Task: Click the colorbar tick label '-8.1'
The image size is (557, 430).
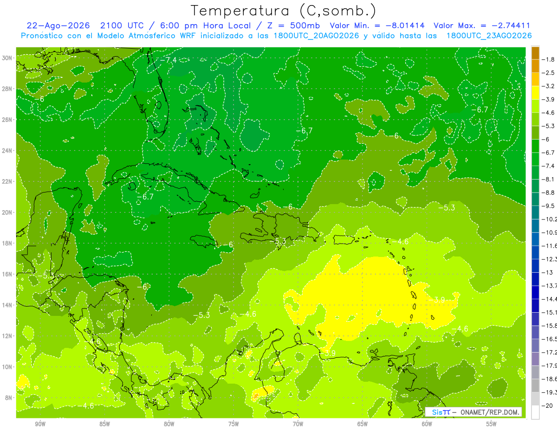Action: point(548,179)
